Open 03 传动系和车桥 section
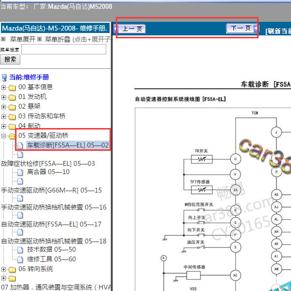The width and height of the screenshot is (291, 291). click(x=42, y=116)
